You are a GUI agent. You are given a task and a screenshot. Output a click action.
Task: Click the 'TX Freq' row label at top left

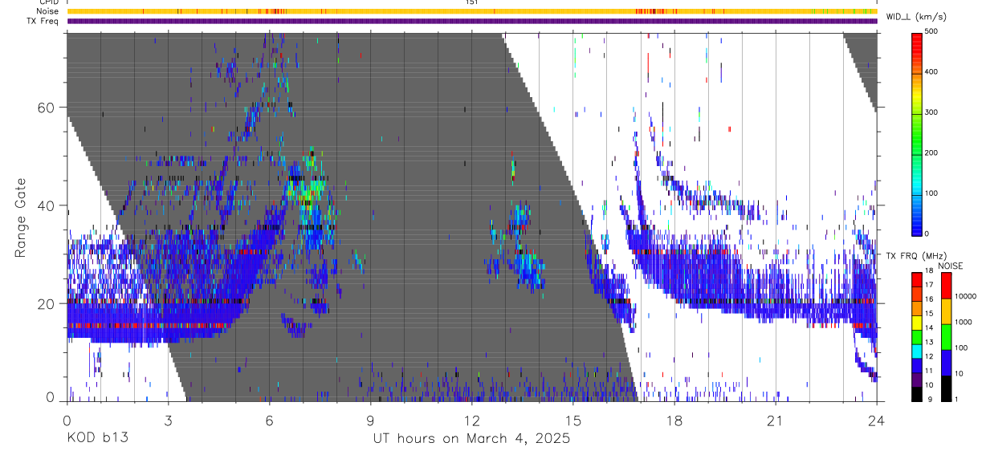[x=43, y=21]
